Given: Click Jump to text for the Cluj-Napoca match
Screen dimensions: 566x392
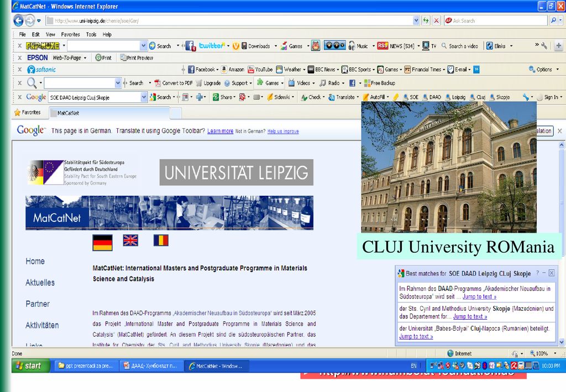Looking at the screenshot, I should click(416, 336).
